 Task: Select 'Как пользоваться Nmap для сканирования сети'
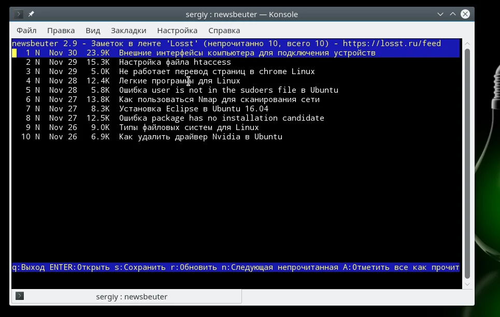click(x=236, y=99)
